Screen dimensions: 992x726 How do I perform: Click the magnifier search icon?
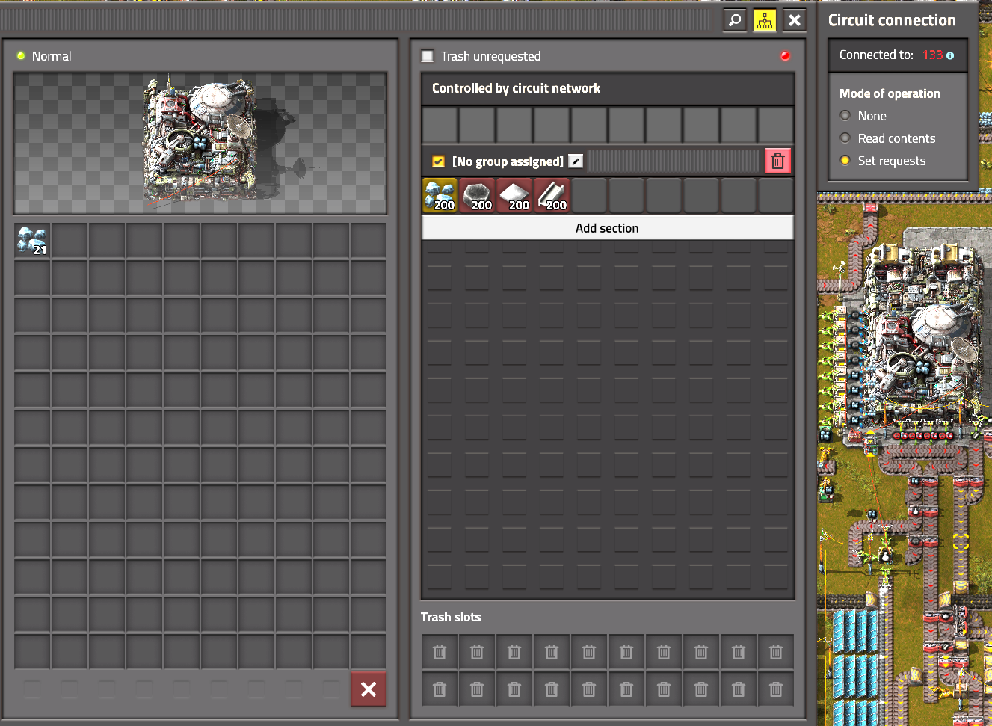click(x=735, y=20)
